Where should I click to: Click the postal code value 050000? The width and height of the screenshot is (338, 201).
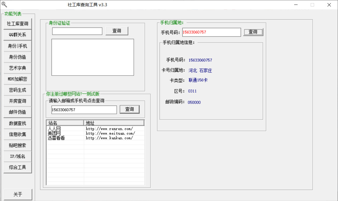(x=194, y=102)
